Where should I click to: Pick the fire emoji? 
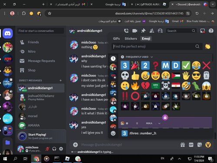pos(135,86)
